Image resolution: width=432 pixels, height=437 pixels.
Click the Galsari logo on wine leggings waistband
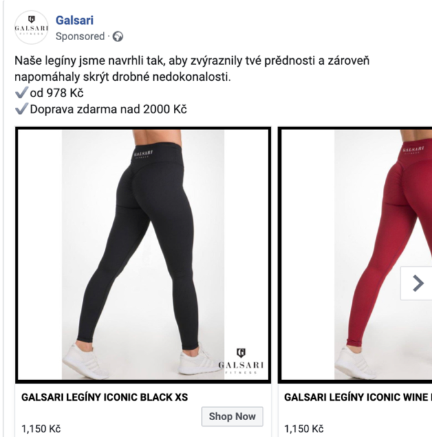(413, 150)
